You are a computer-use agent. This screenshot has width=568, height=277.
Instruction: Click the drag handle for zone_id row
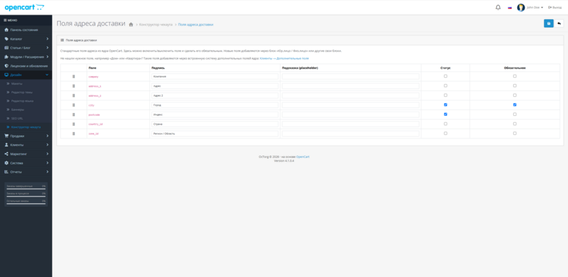[73, 133]
